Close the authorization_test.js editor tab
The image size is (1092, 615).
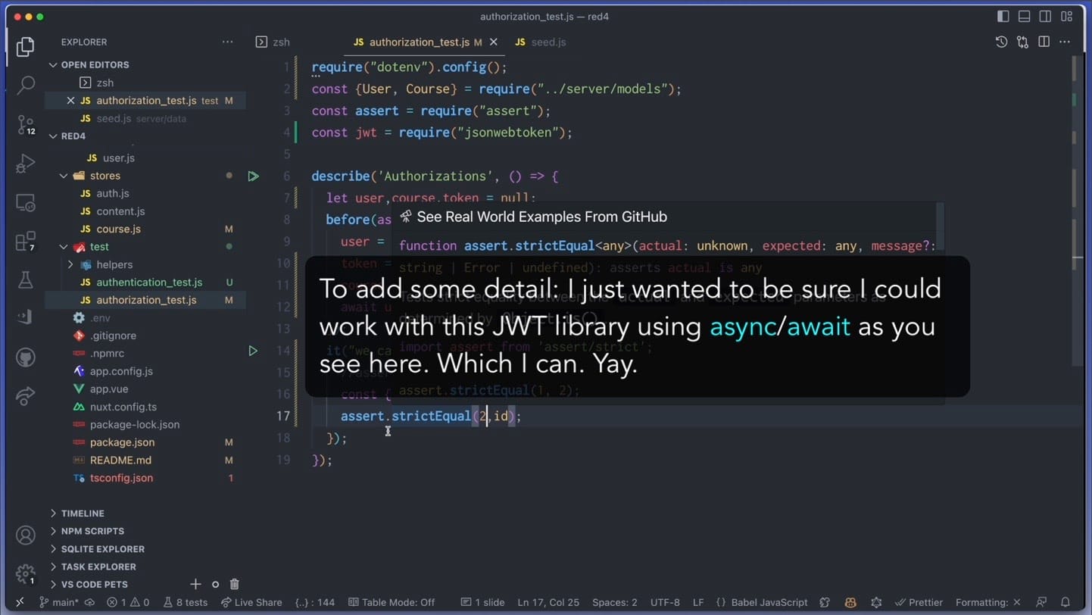point(494,42)
